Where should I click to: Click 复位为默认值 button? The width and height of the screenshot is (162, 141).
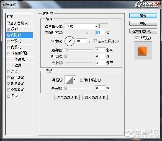tap(95, 98)
